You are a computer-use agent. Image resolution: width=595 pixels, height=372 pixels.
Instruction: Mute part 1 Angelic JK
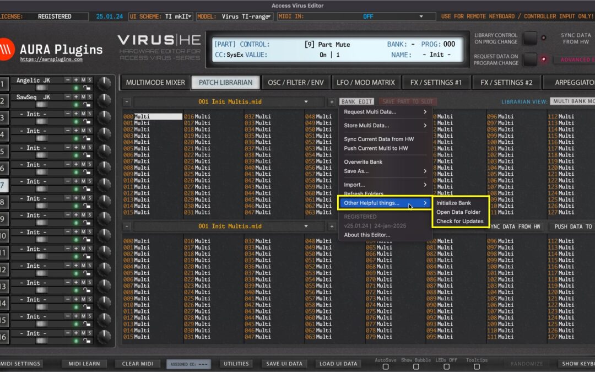click(x=84, y=80)
